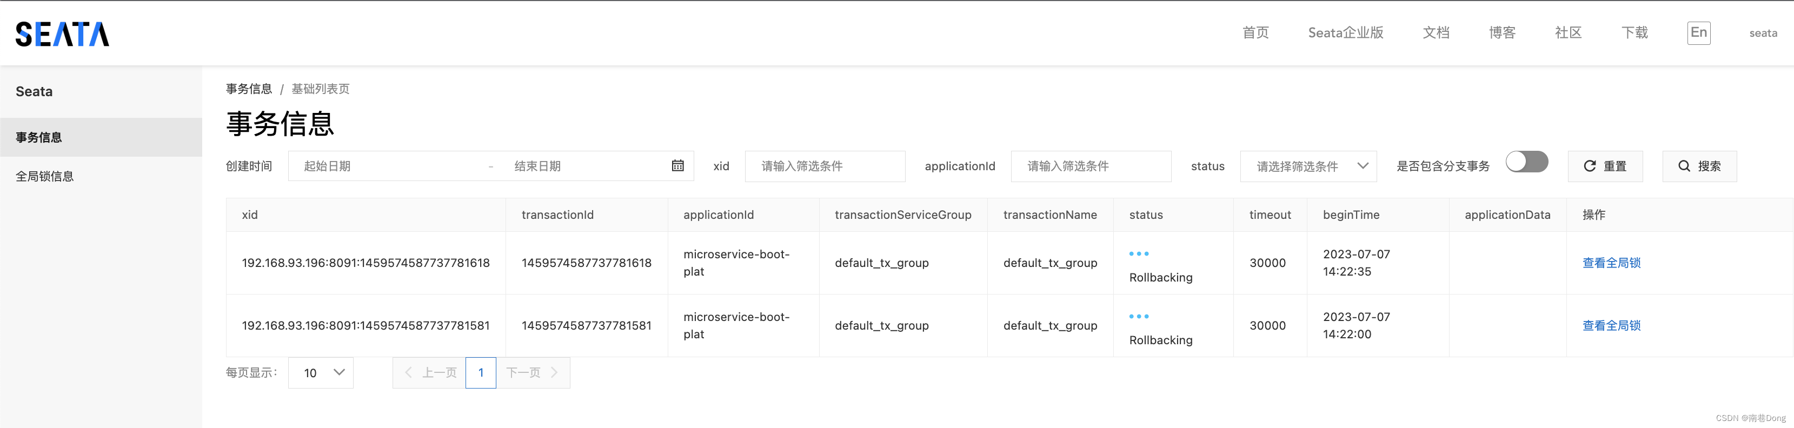View global lock for transaction ending 781618
This screenshot has width=1794, height=428.
(x=1611, y=263)
